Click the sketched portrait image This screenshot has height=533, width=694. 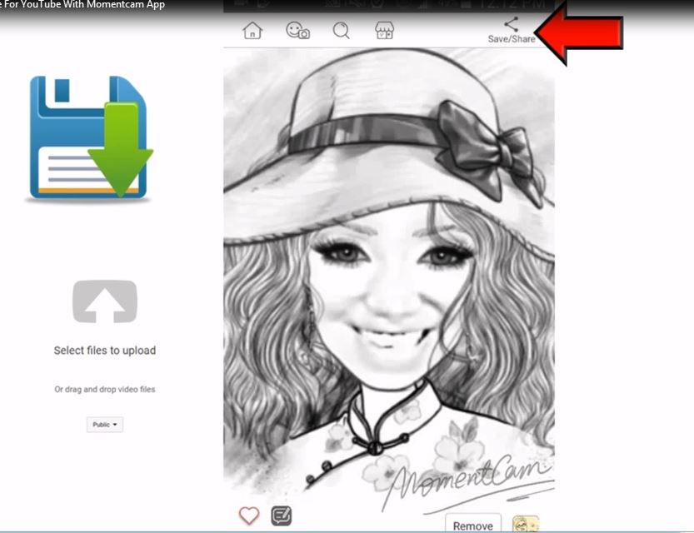click(x=388, y=281)
